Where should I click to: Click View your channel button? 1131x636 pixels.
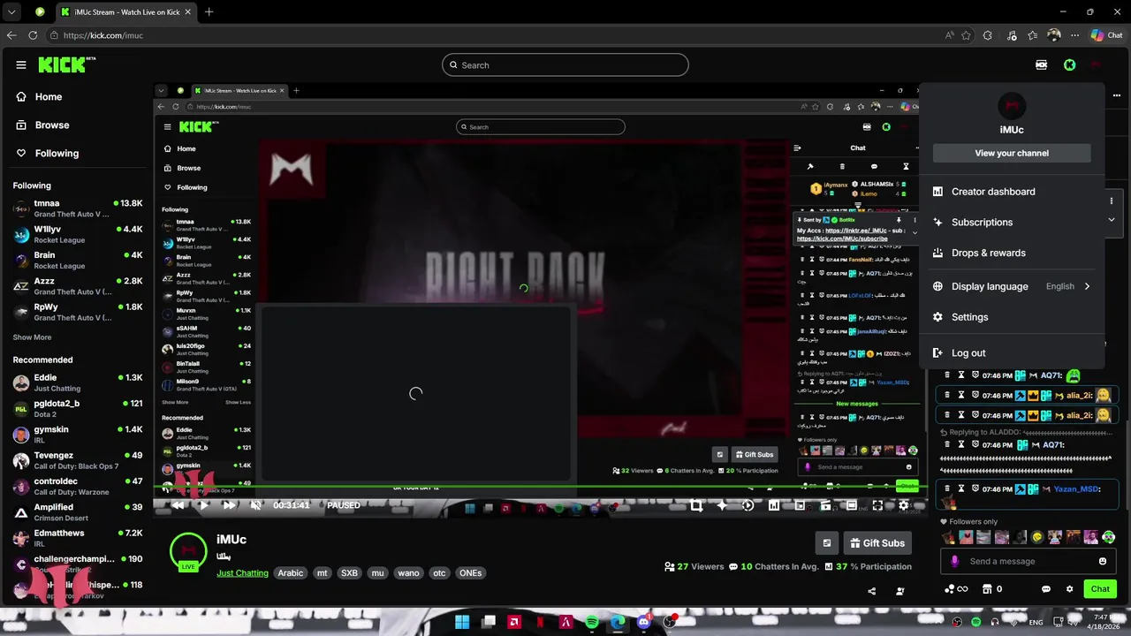tap(1012, 153)
